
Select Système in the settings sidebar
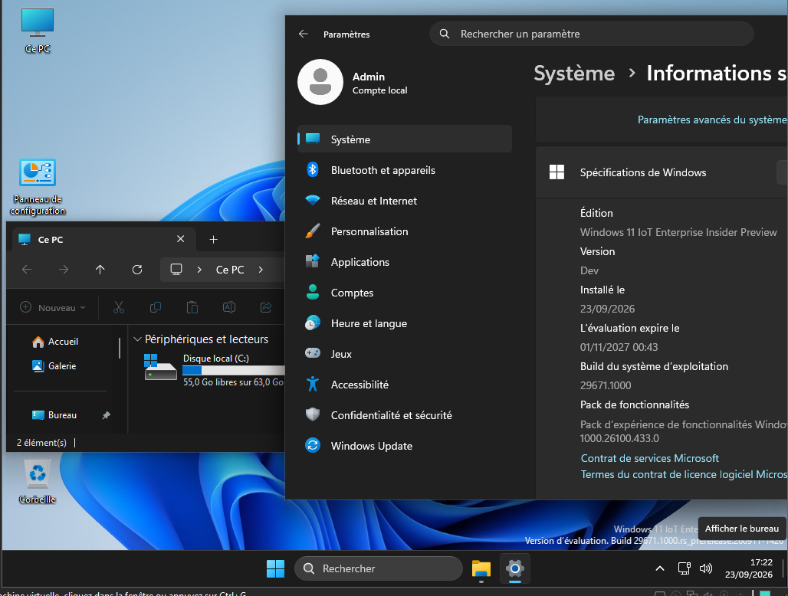tap(405, 139)
